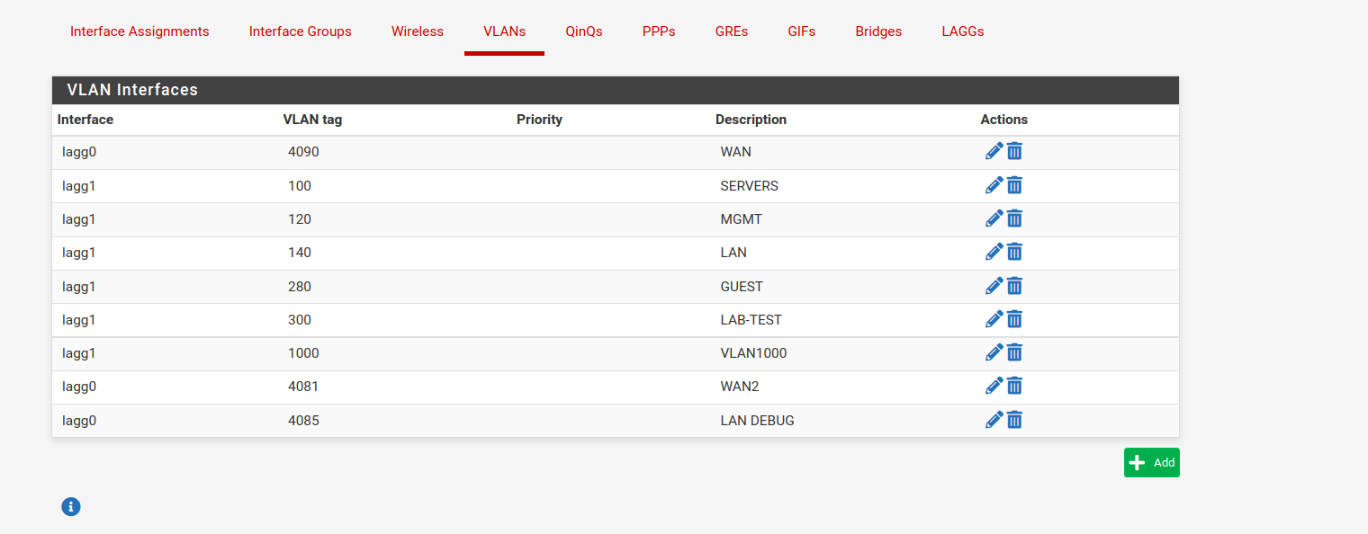The width and height of the screenshot is (1368, 534).
Task: Delete the LAN VLAN with tag 140
Action: tap(1014, 252)
